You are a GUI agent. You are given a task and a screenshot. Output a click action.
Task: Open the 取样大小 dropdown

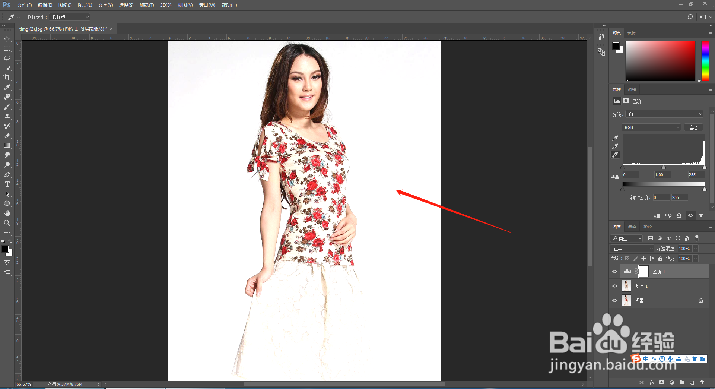click(x=70, y=17)
